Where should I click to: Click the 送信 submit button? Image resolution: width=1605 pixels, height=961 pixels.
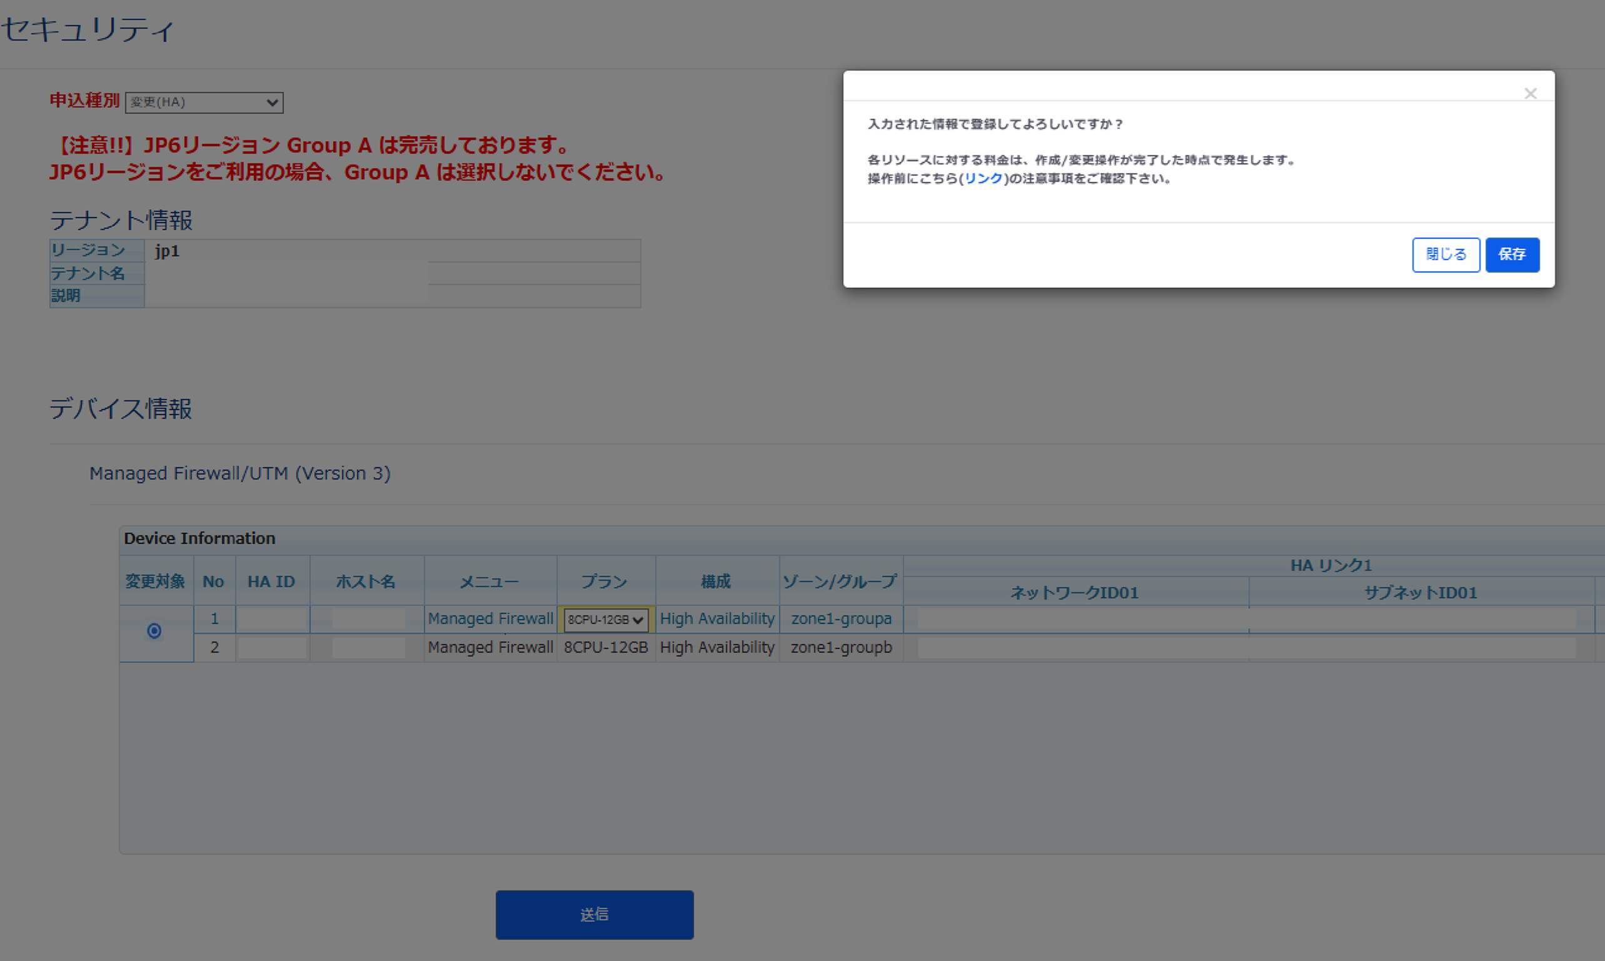click(595, 914)
